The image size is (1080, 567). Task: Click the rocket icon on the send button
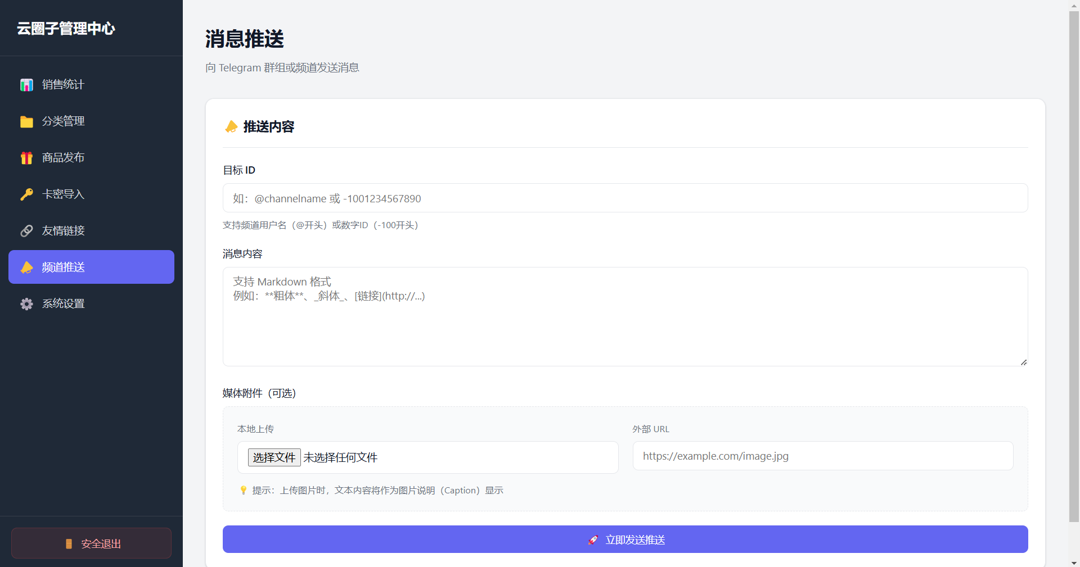(x=593, y=539)
